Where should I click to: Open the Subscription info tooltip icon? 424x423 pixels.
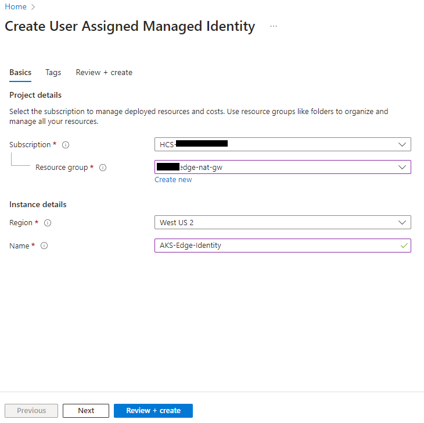coord(66,145)
